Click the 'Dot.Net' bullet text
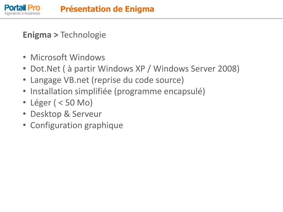 click(x=45, y=69)
